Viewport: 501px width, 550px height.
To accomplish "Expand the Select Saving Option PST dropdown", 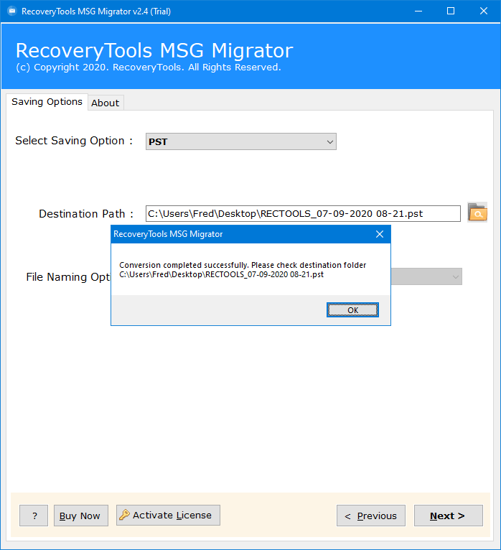I will click(x=330, y=142).
